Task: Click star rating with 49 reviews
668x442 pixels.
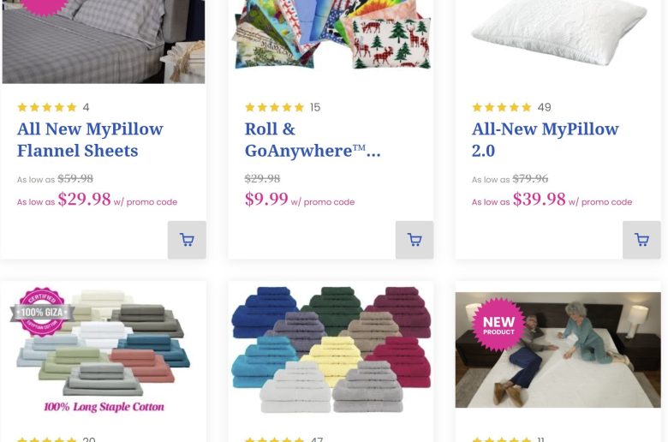Action: tap(502, 107)
